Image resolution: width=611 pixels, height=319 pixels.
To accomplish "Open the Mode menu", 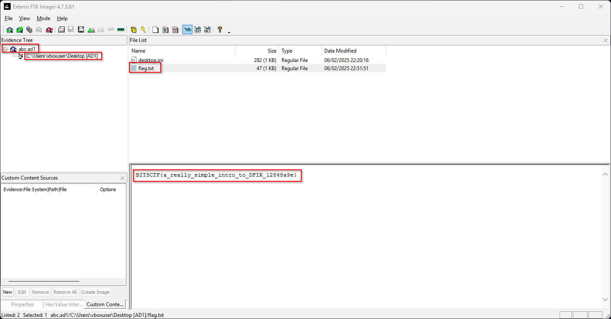I will point(43,18).
